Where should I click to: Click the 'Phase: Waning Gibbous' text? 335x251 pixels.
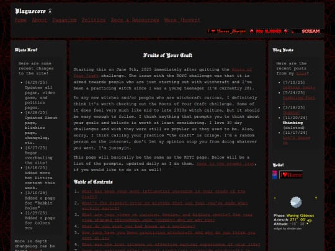click(294, 216)
